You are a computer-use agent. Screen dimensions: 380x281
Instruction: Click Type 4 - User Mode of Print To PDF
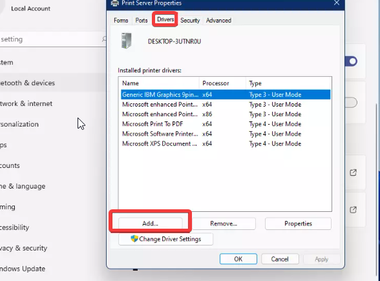coord(275,124)
